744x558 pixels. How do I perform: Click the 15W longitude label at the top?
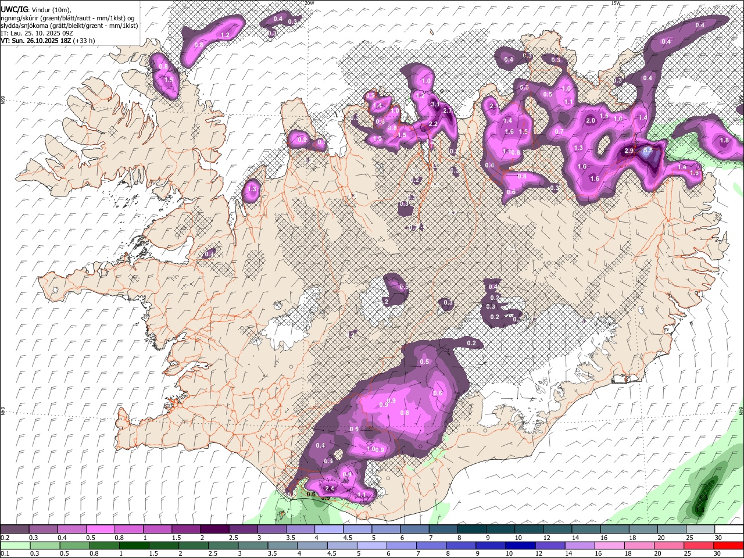[616, 3]
